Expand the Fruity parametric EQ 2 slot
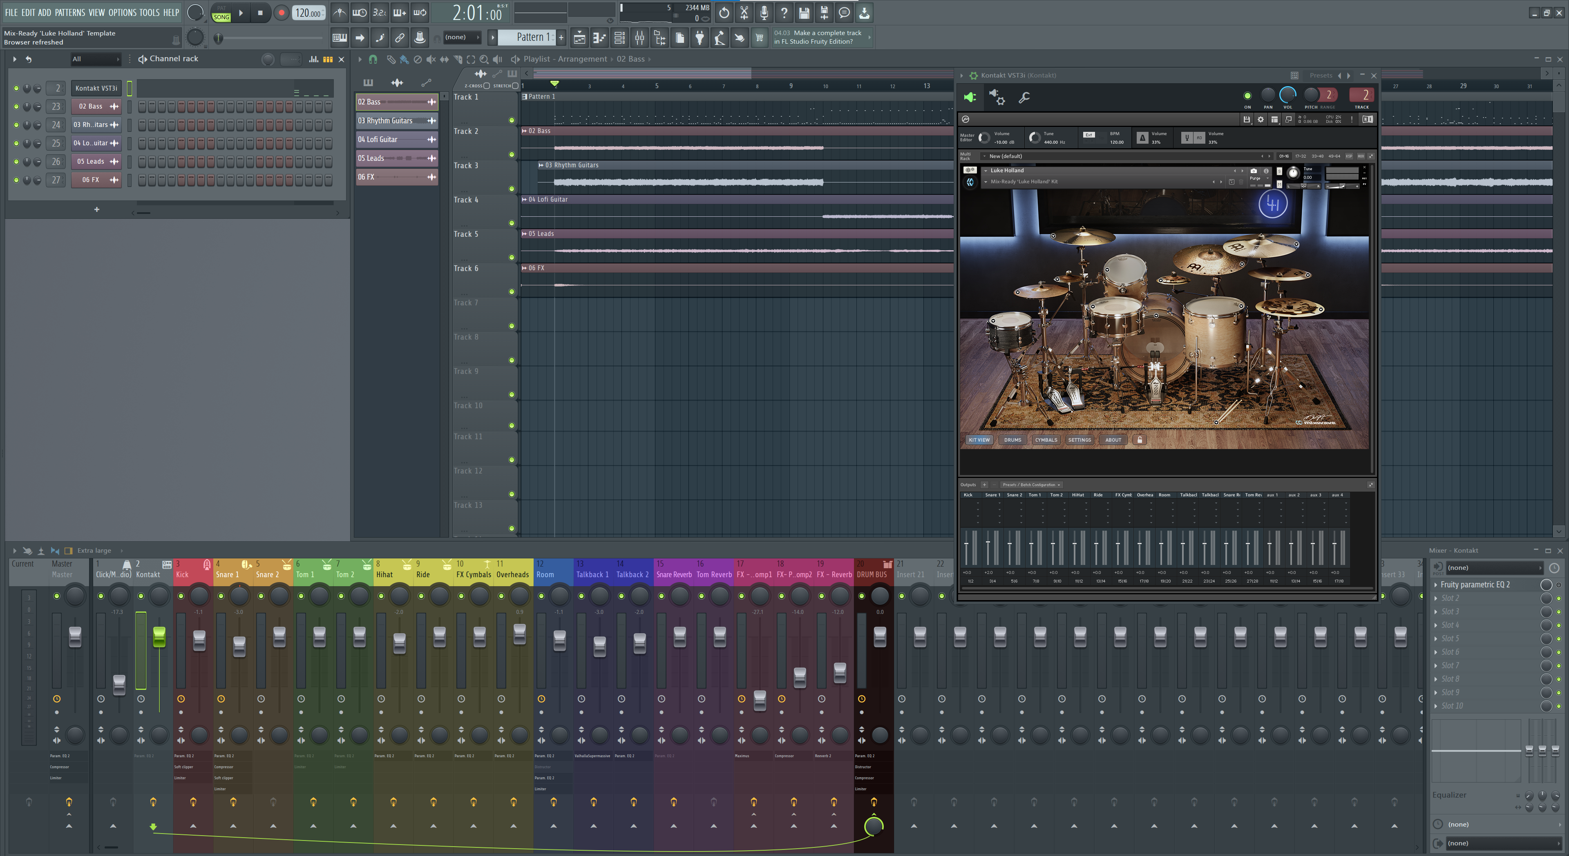Image resolution: width=1569 pixels, height=856 pixels. 1436,585
